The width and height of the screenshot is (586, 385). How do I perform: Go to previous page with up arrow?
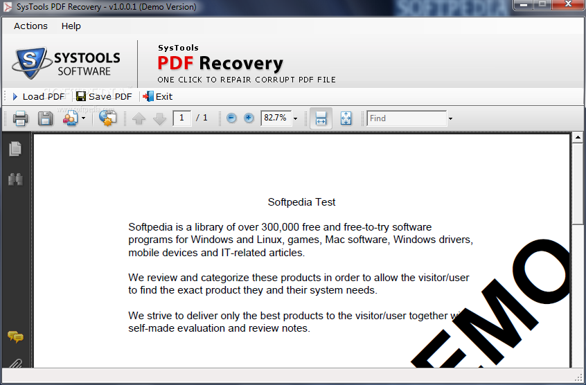pyautogui.click(x=139, y=118)
